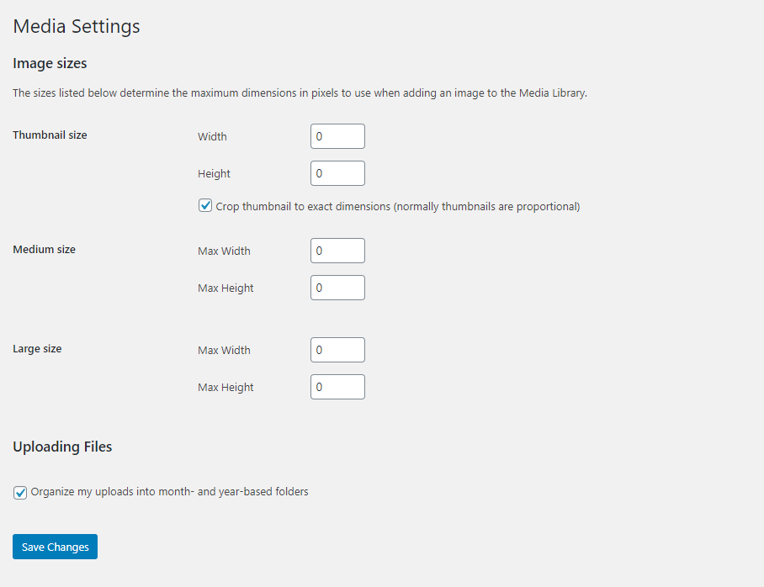Viewport: 764px width, 587px height.
Task: Select the Large size Max Width field
Action: (337, 350)
